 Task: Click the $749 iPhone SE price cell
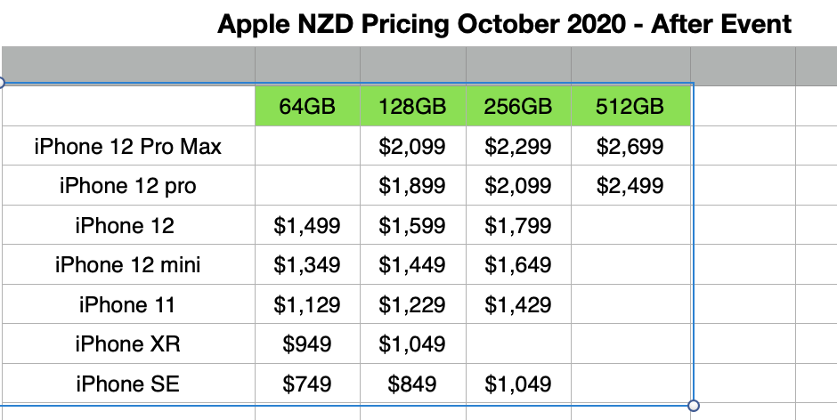307,384
